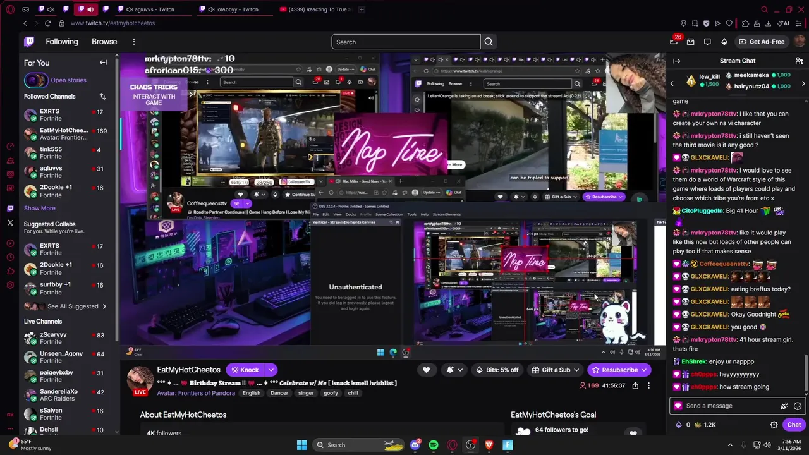809x455 pixels.
Task: Send message with the Chat button
Action: (794, 425)
